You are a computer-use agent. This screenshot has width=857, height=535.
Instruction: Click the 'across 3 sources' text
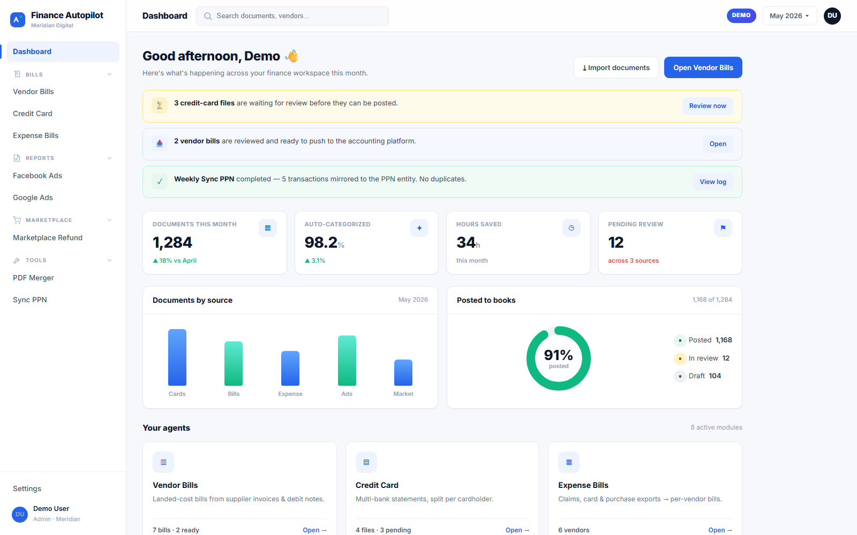(x=633, y=261)
